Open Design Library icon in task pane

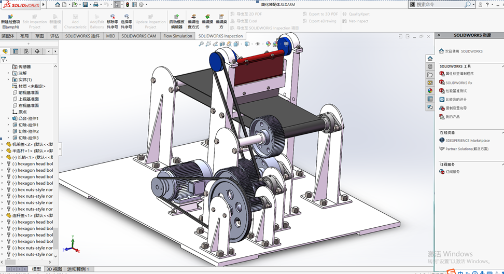(x=430, y=66)
